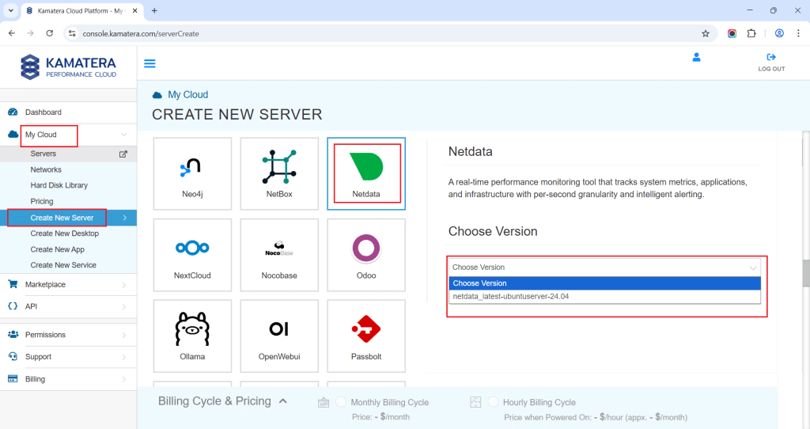
Task: Expand the Support menu
Action: [x=68, y=357]
